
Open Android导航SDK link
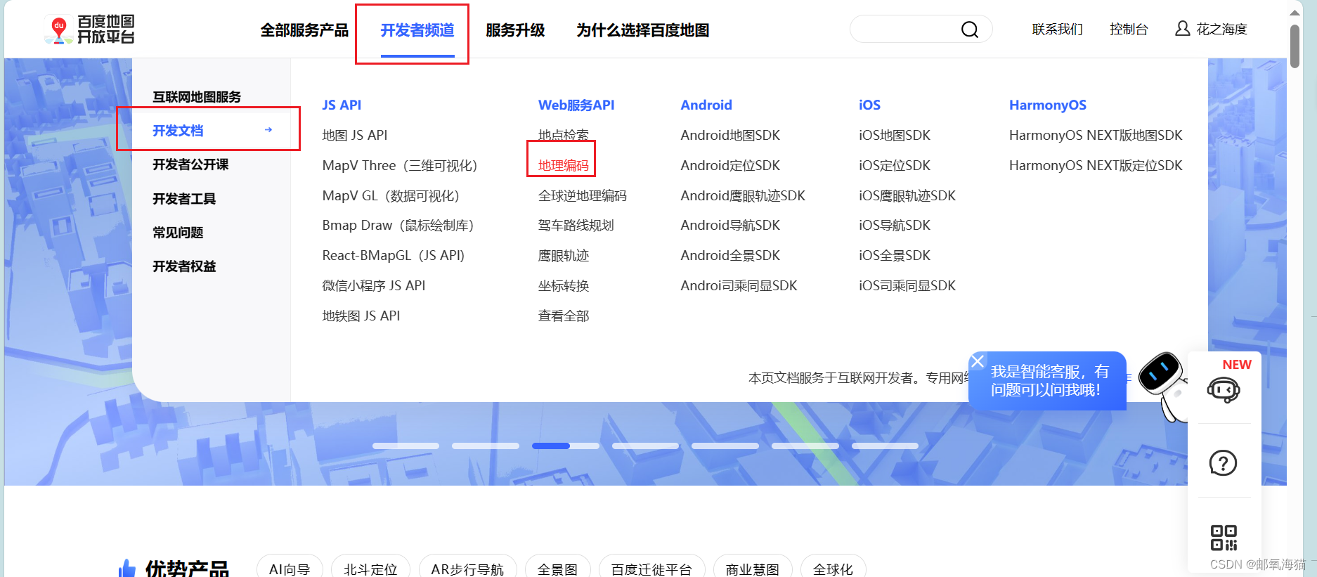730,225
